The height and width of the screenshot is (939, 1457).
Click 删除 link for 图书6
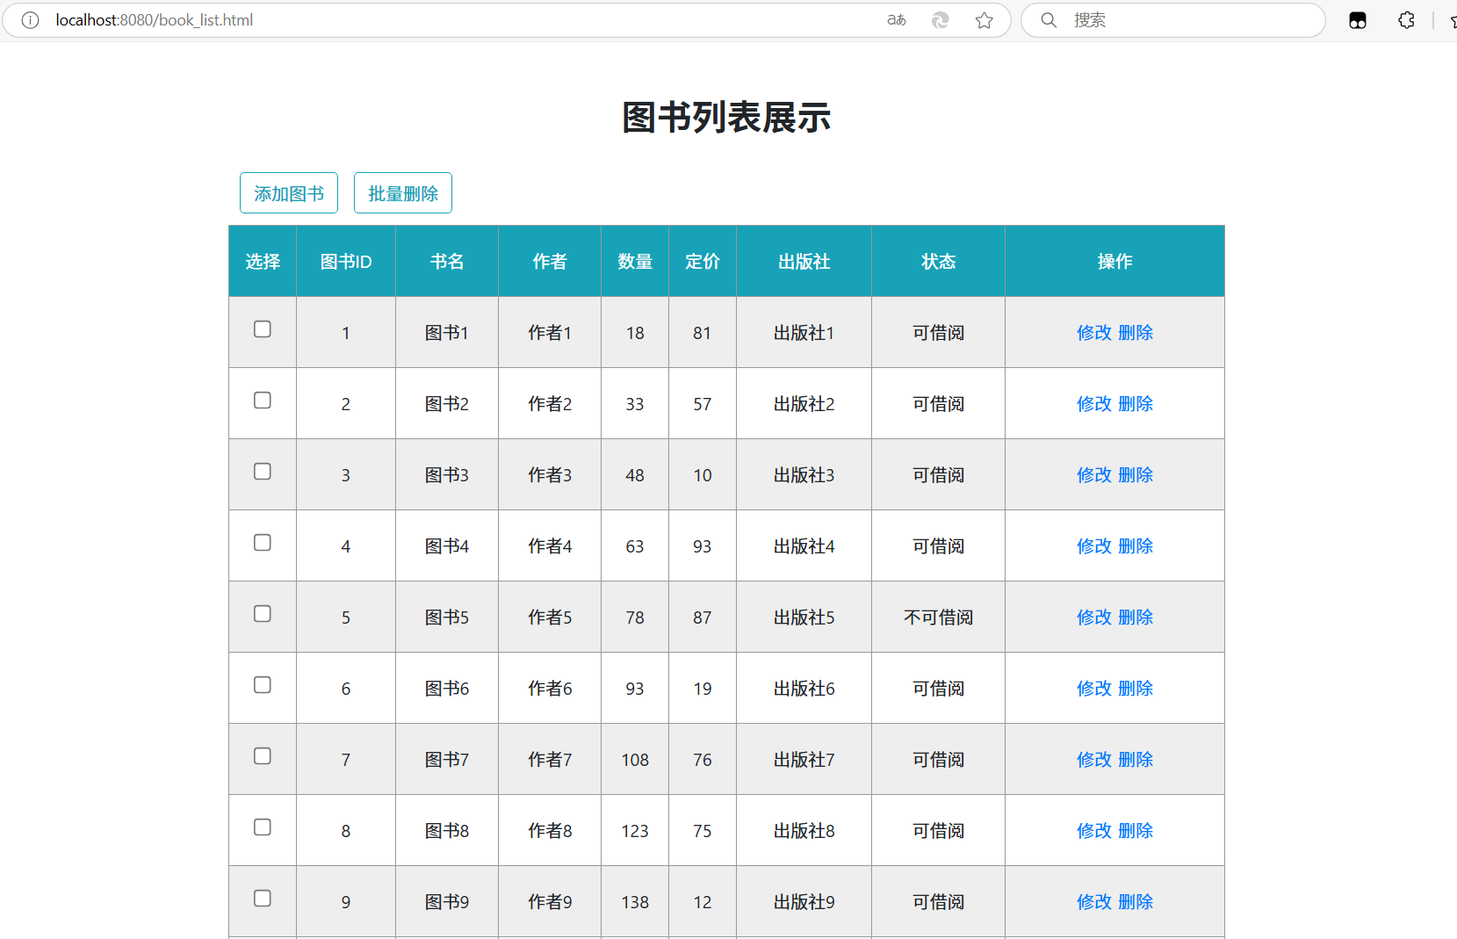point(1136,689)
